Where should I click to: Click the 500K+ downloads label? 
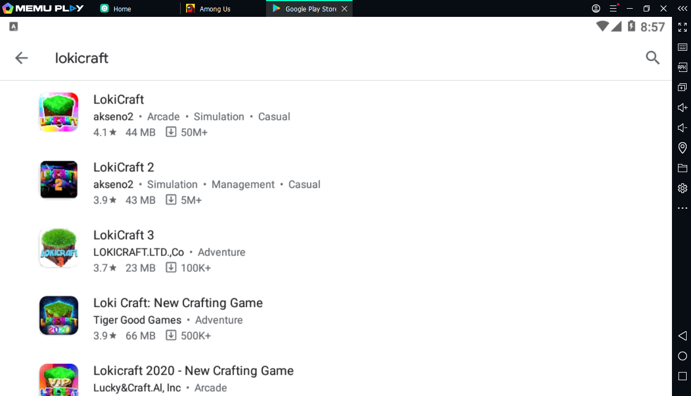coord(195,336)
